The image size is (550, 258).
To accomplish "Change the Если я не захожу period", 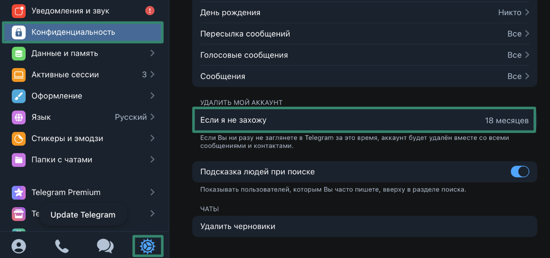I will [364, 120].
